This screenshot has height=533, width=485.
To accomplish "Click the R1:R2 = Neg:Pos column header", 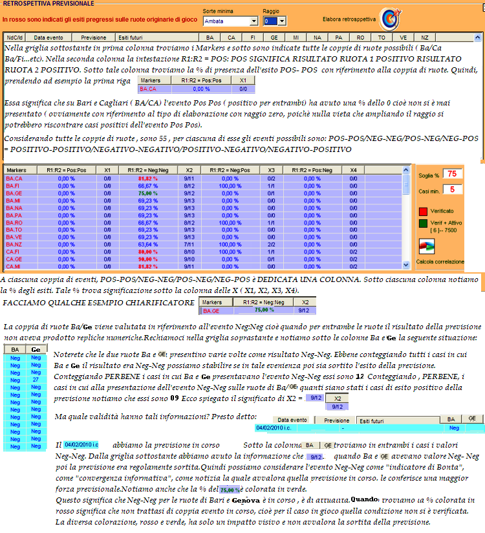I will coord(230,170).
